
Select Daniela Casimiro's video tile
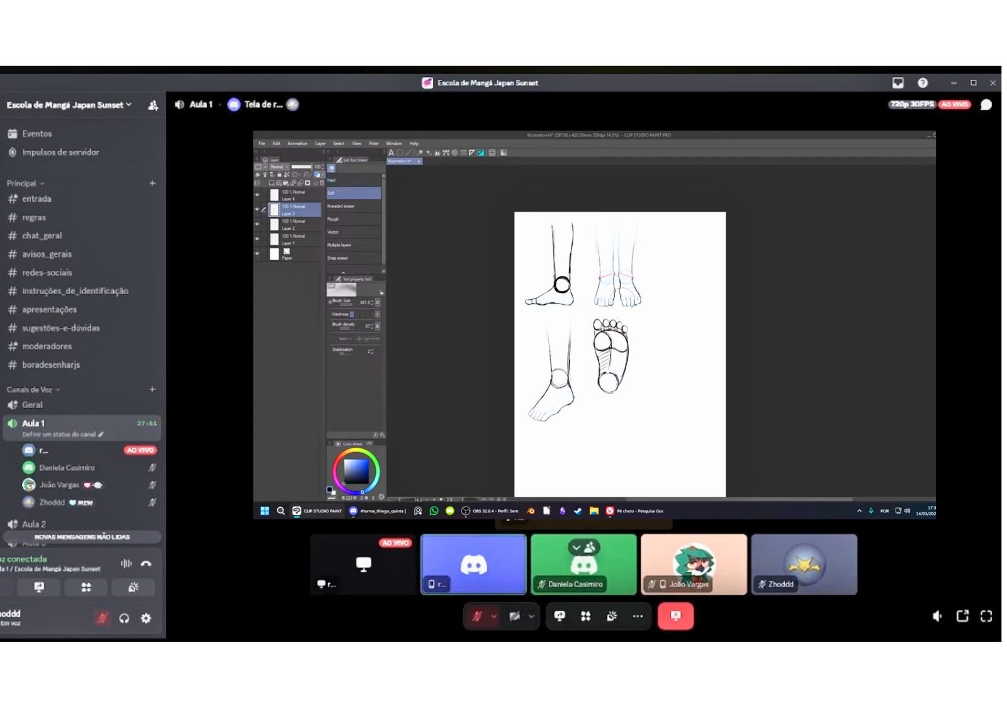tap(583, 565)
